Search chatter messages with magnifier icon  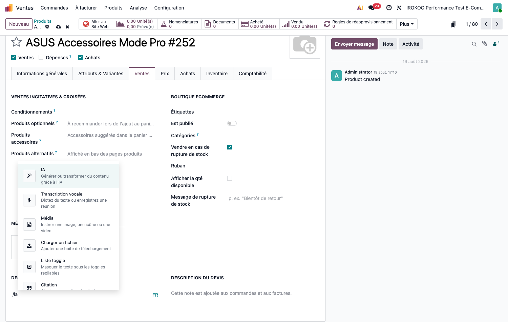[x=474, y=44]
